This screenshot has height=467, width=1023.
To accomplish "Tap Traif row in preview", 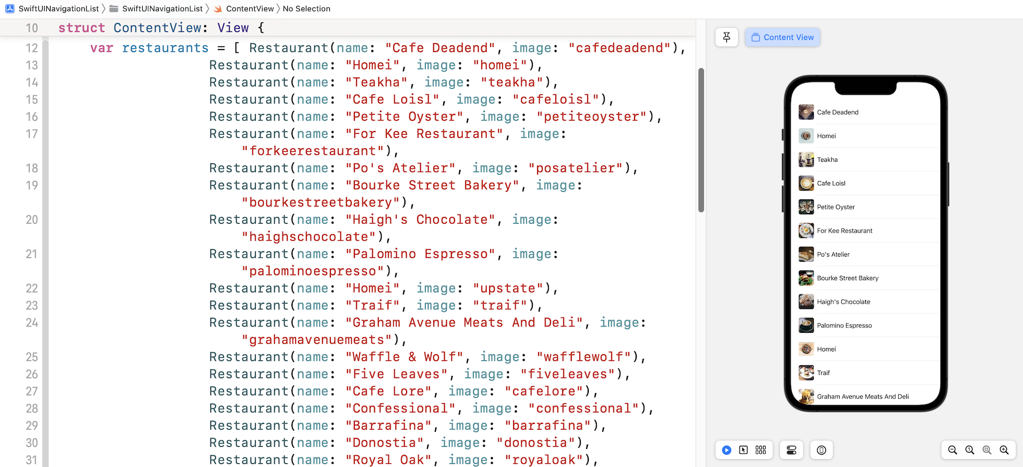I will coord(866,373).
